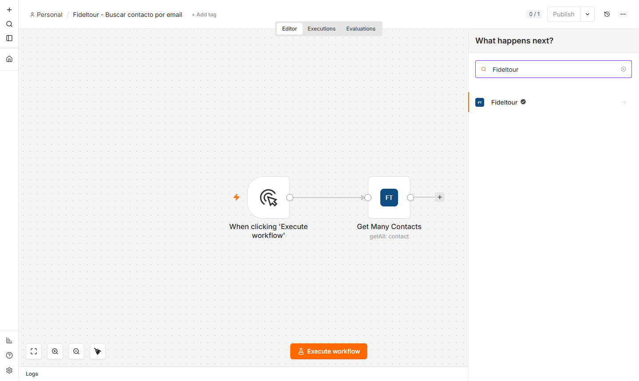Screen dimensions: 639x381
Task: Click the trigger lightning bolt icon
Action: click(237, 197)
